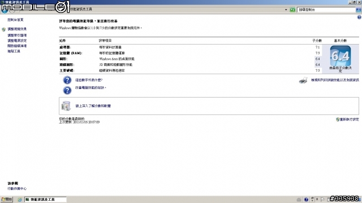Viewport: 362px width, 203px height.
Task: Open the 調整電源設定 link
Action: point(17,41)
